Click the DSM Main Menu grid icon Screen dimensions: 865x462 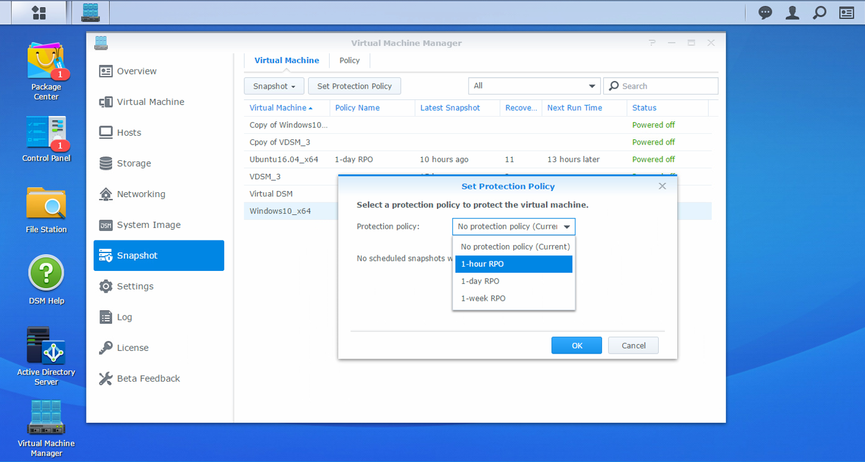(39, 13)
